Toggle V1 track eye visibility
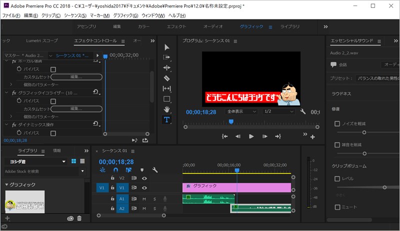Screen dimensions: 400x231 click(x=144, y=188)
